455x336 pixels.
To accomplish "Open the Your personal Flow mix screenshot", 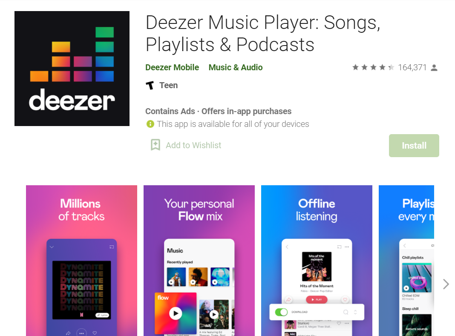I will 199,261.
